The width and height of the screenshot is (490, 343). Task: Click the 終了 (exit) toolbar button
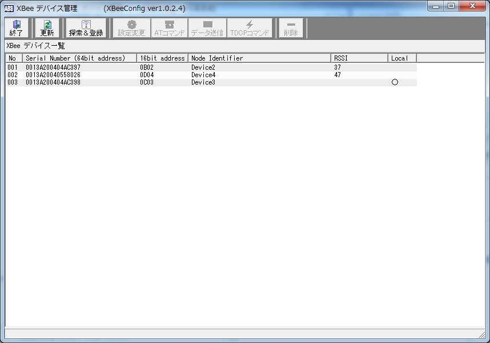point(16,28)
